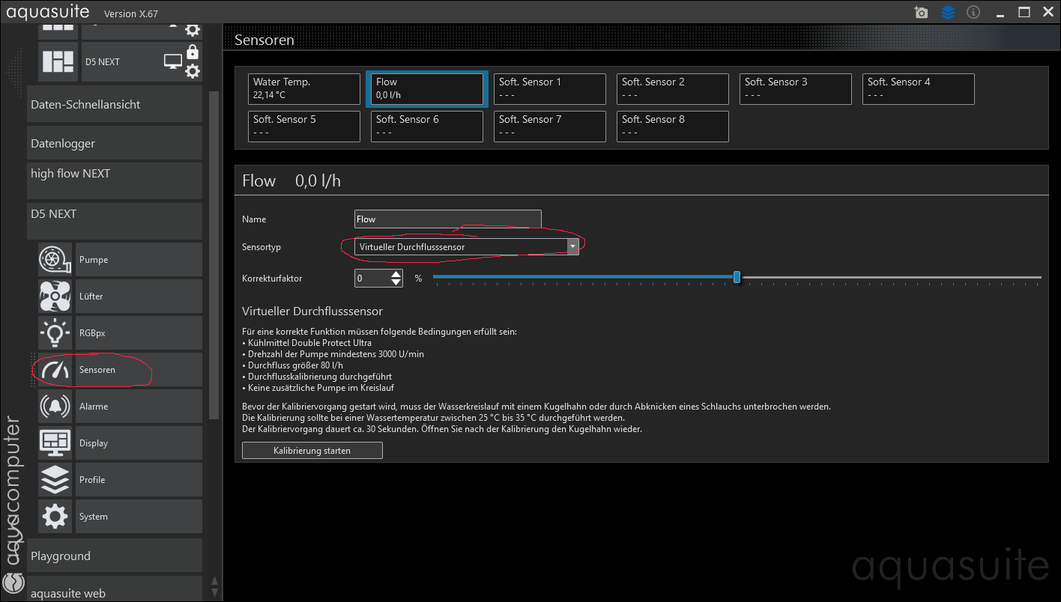Click the Korrekturfaktor slider handle
1061x602 pixels.
[x=737, y=277]
